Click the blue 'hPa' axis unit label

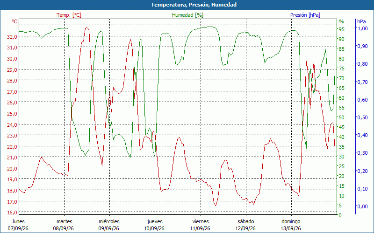(x=361, y=21)
